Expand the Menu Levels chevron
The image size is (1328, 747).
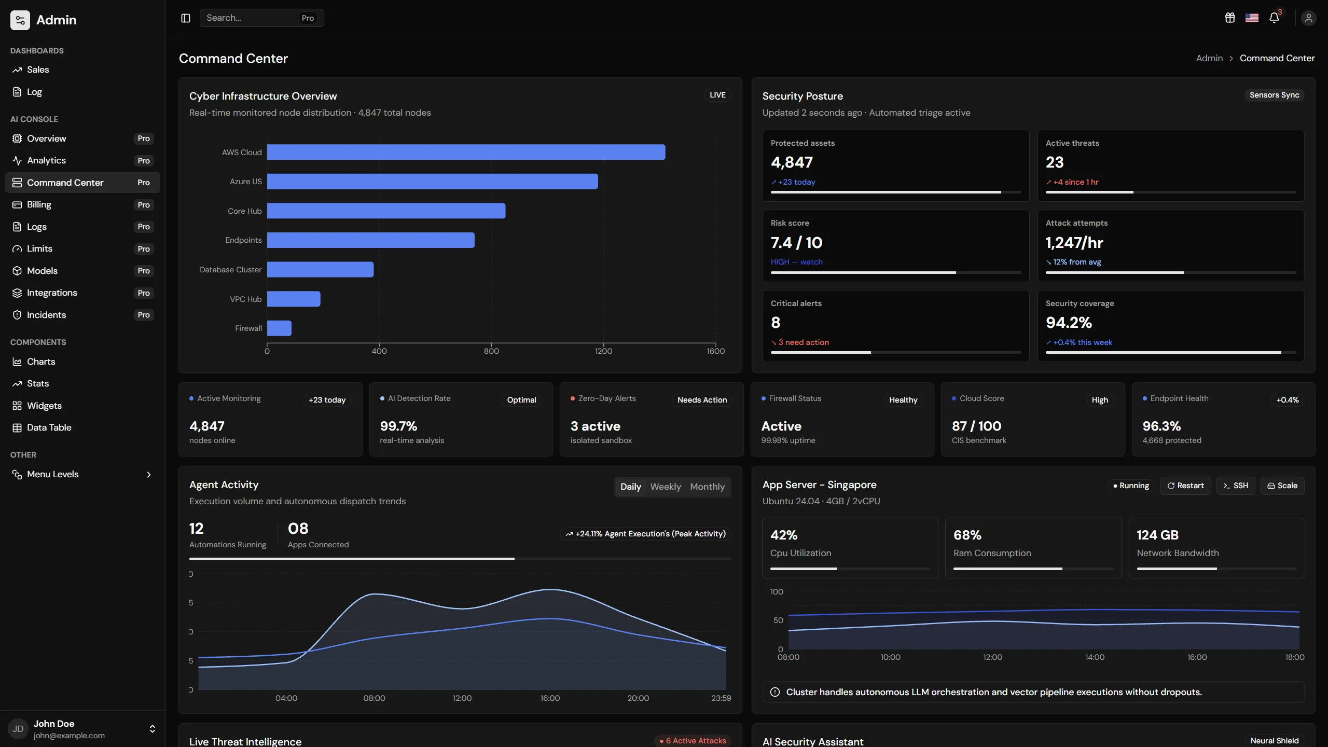(149, 475)
